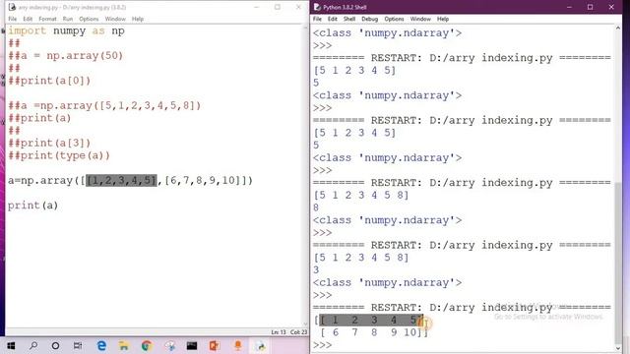Click Shell scrollbar down arrow
630x354 pixels.
click(x=618, y=348)
